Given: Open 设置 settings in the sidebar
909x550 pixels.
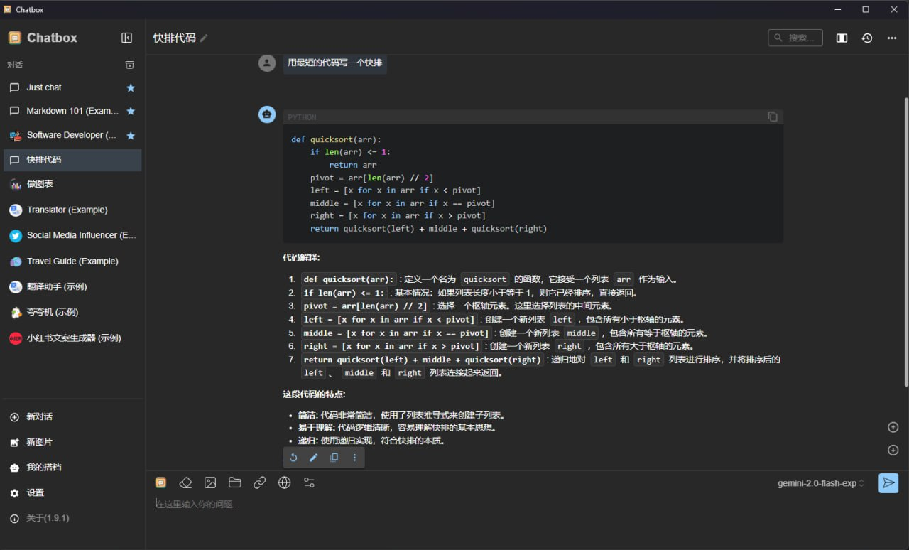Looking at the screenshot, I should pos(35,493).
